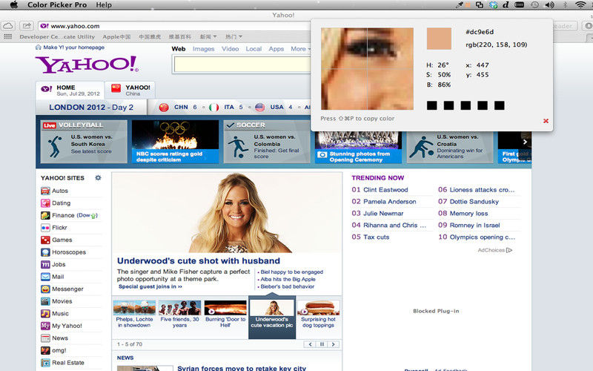Image resolution: width=593 pixels, height=371 pixels.
Task: Select the Video search tab
Action: coord(230,49)
